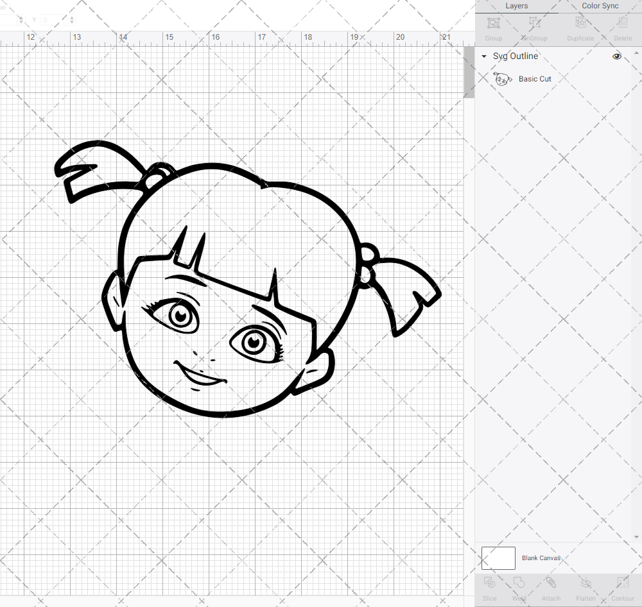
Task: Duplicate the selected layer
Action: (580, 28)
